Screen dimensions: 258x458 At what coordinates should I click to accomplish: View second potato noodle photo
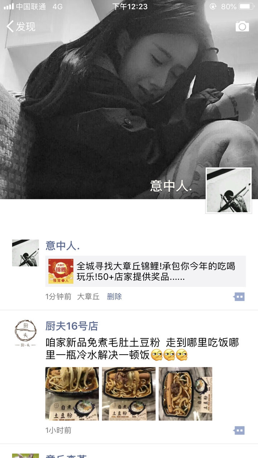click(129, 394)
